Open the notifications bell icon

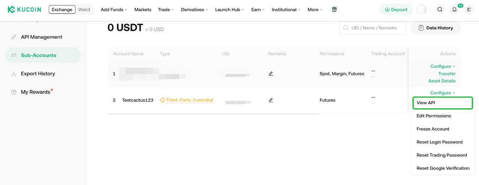tap(454, 10)
